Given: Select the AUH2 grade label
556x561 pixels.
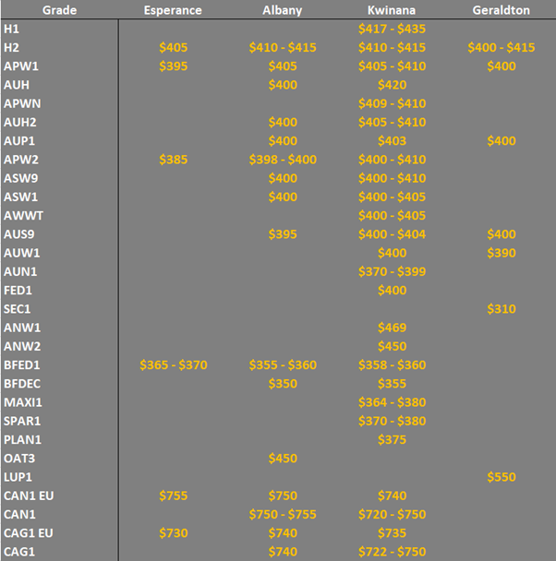Looking at the screenshot, I should (x=20, y=122).
